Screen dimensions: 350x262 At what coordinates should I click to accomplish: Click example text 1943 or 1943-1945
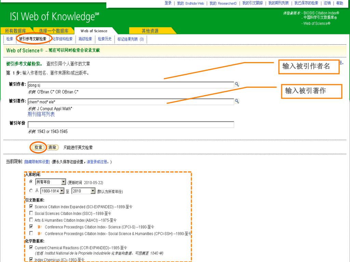point(52,131)
